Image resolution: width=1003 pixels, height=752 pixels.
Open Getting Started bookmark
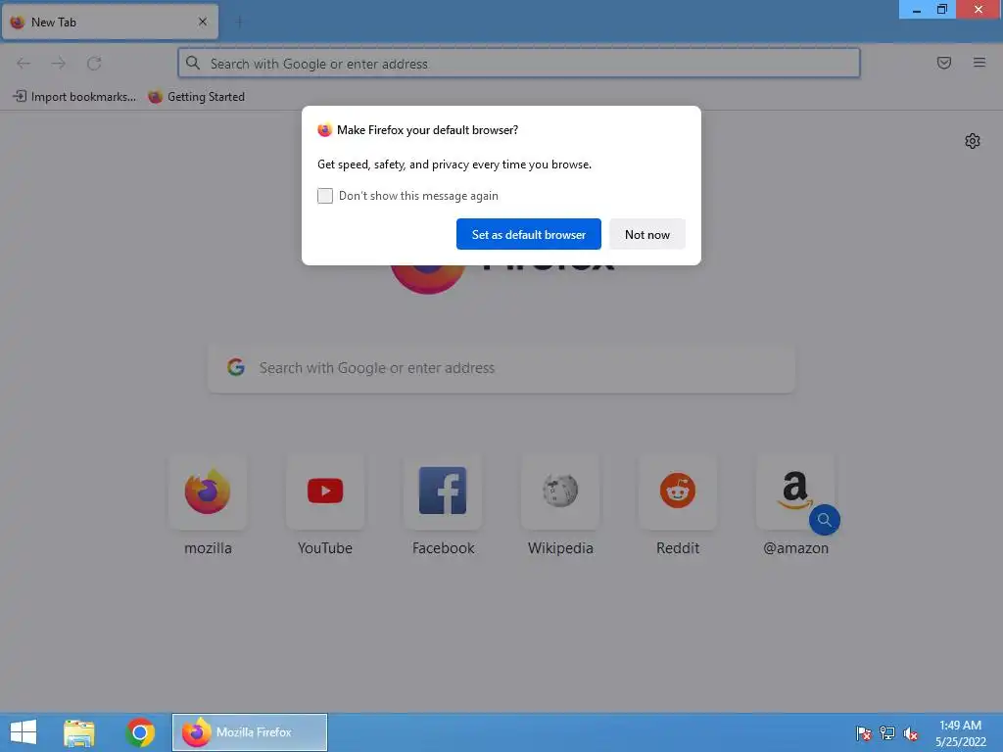pos(196,97)
